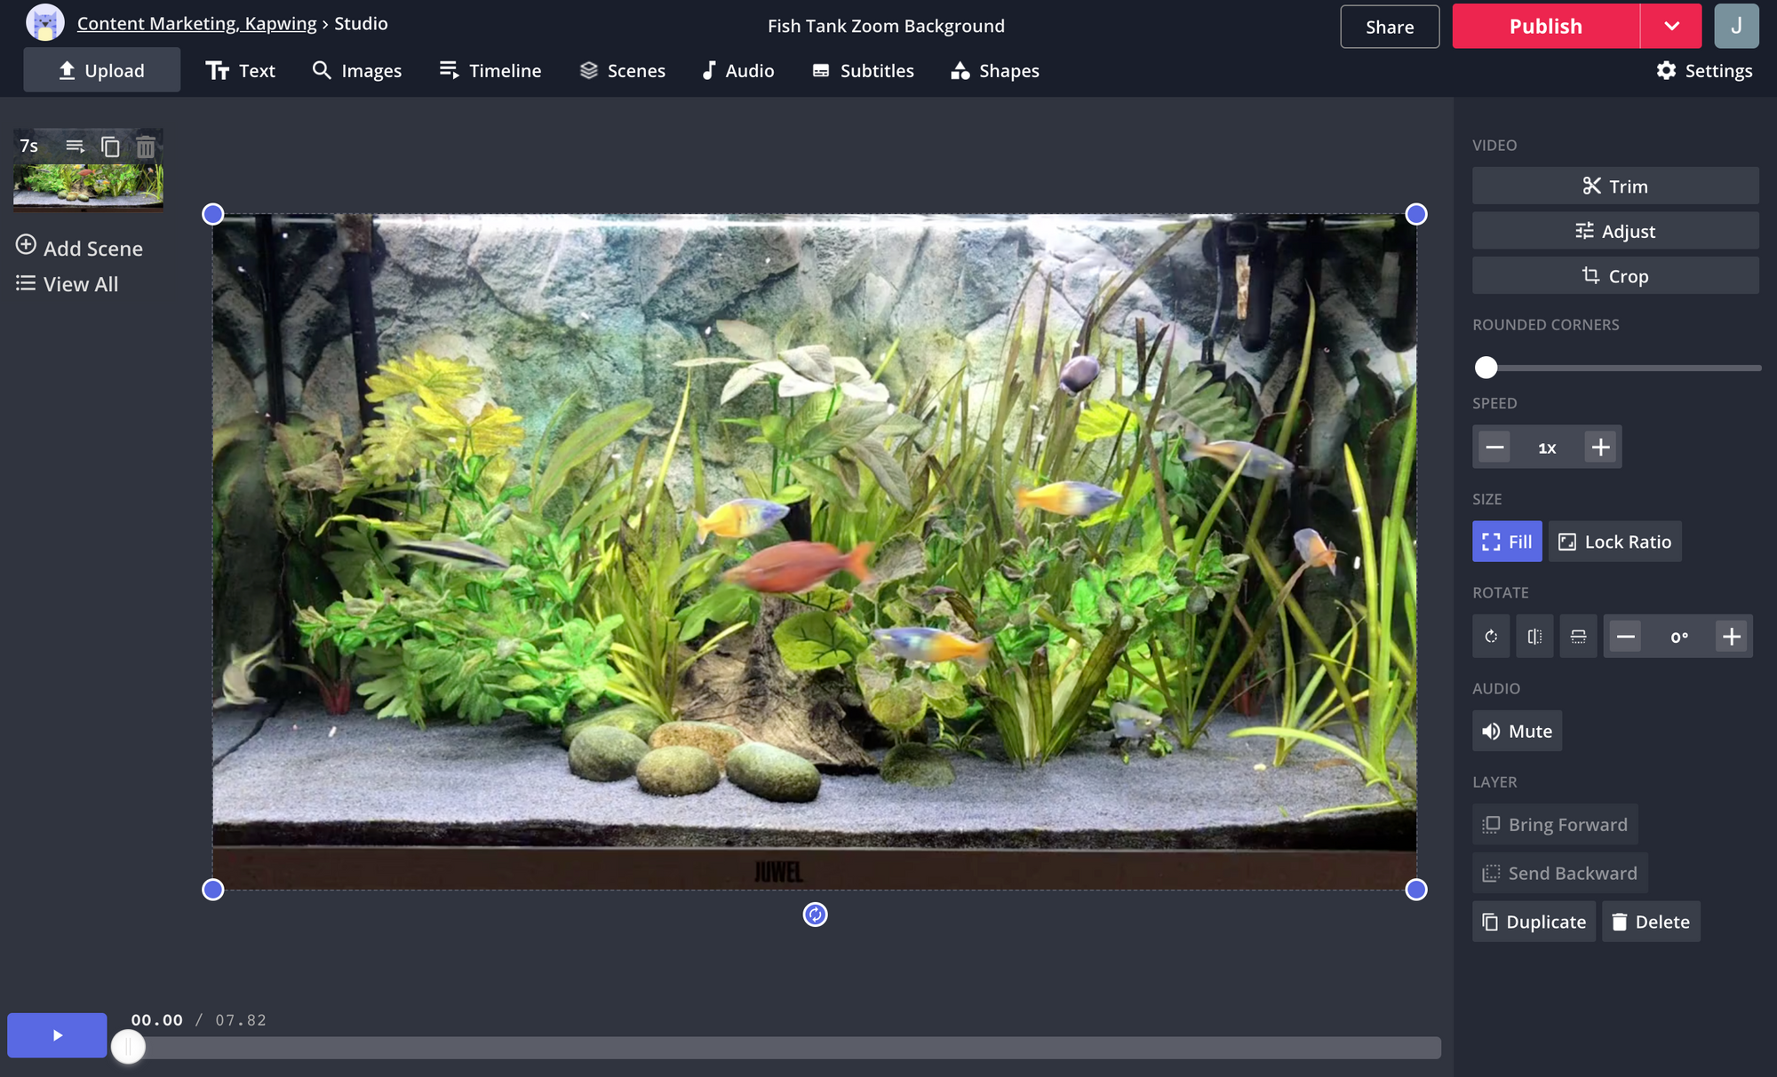
Task: Click the Share button
Action: [1390, 26]
